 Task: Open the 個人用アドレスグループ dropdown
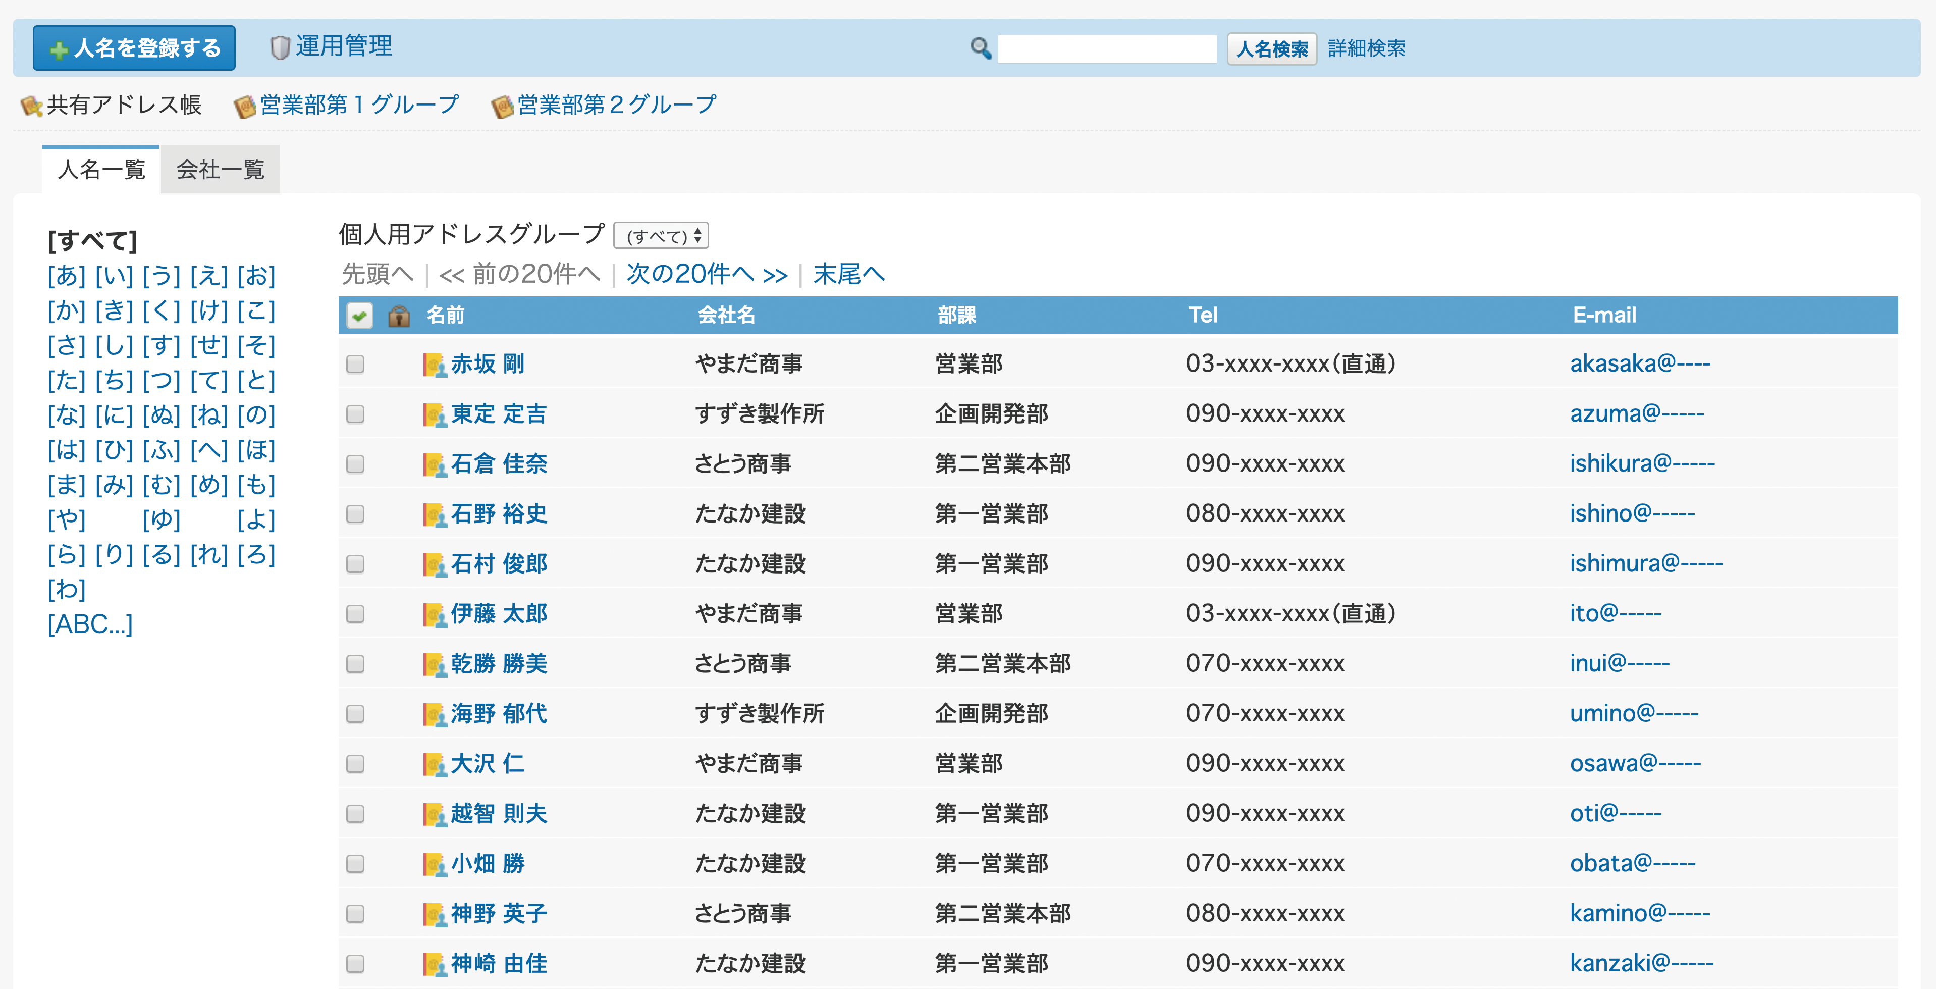(661, 236)
